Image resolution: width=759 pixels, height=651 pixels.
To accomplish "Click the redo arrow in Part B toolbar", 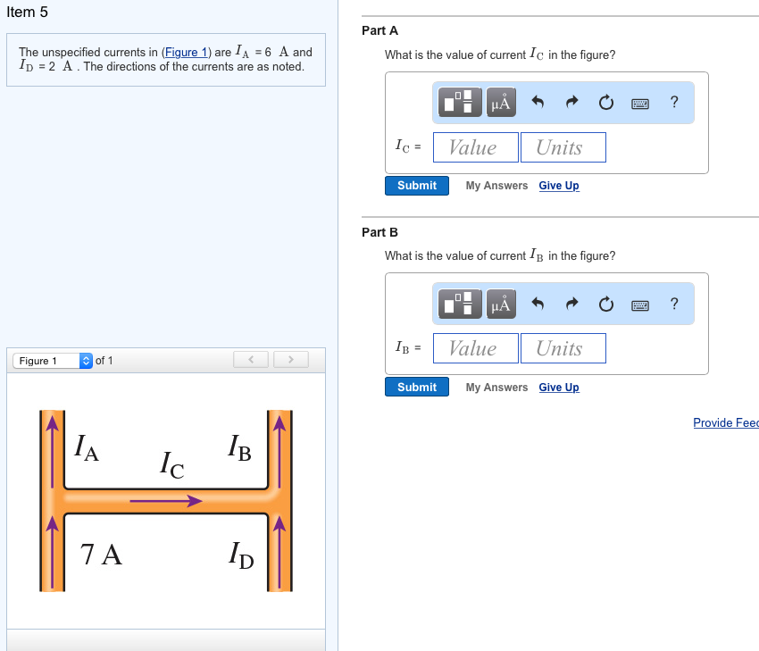I will coord(571,304).
